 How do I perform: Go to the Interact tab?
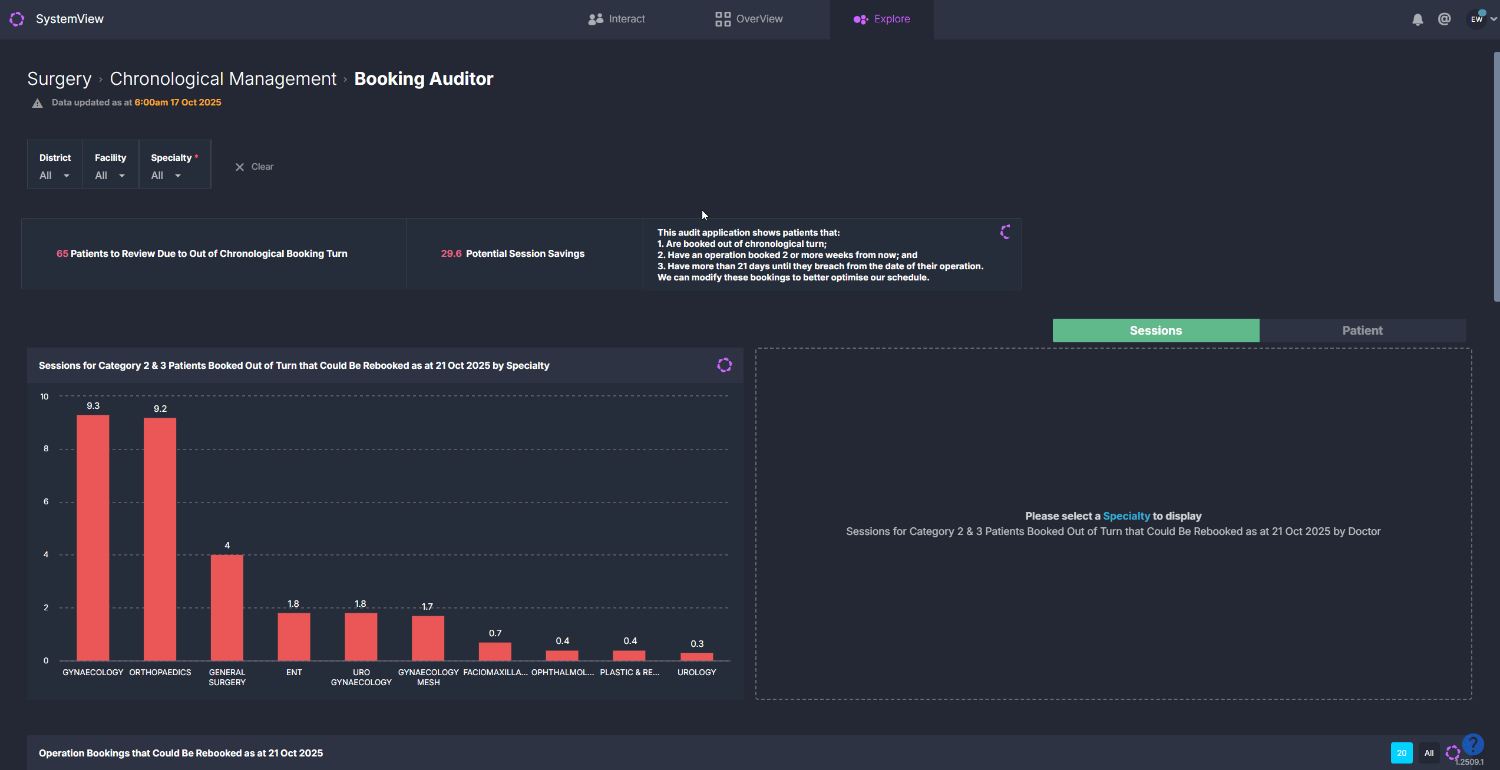616,19
